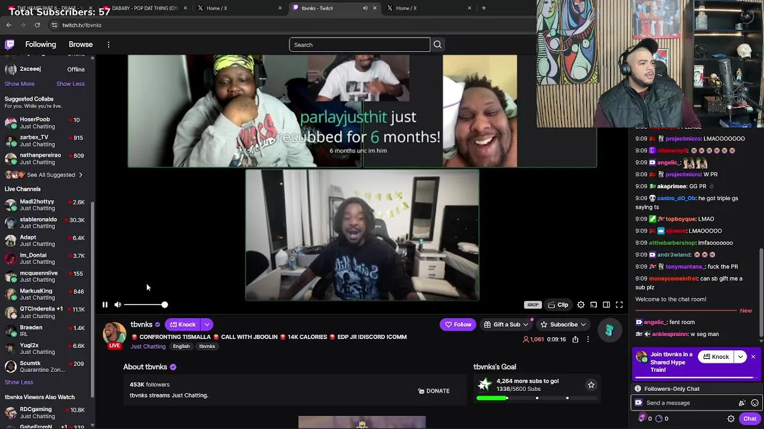Create a clip with the Clip button

pos(558,305)
